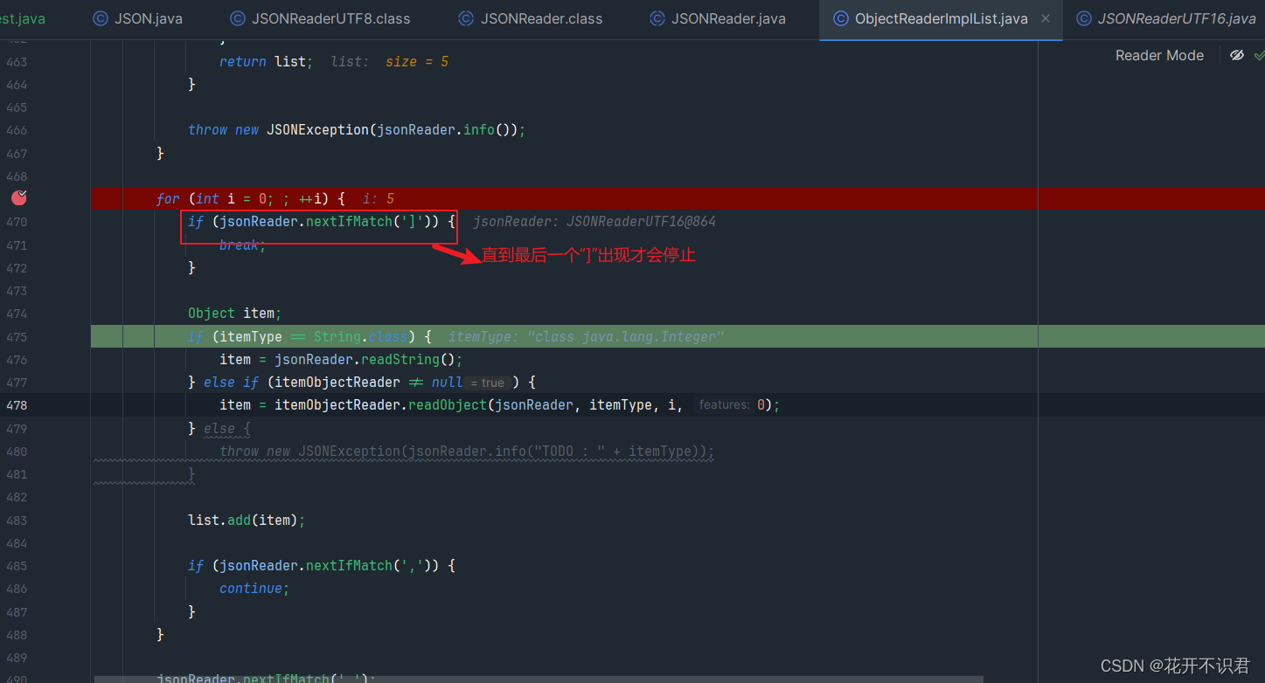Viewport: 1265px width, 683px height.
Task: Click the class icon on JSONReaderUTF16.java tab
Action: pos(1084,17)
